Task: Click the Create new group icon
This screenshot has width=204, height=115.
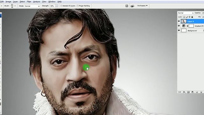Action: (x=197, y=92)
